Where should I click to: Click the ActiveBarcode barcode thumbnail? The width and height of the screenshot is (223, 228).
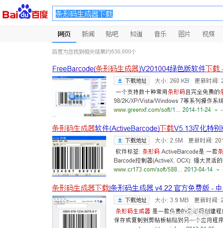(79, 156)
